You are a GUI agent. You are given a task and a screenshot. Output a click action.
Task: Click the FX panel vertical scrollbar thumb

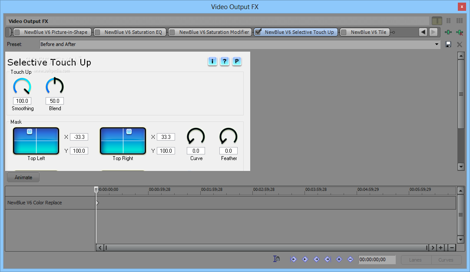point(461,94)
